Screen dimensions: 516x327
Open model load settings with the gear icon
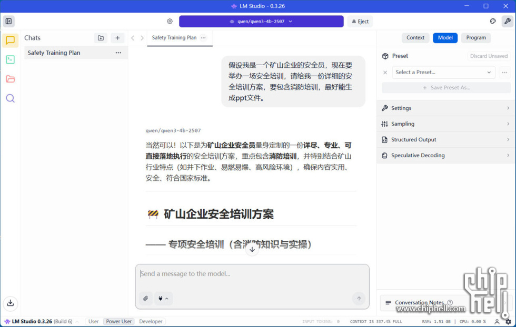[170, 22]
